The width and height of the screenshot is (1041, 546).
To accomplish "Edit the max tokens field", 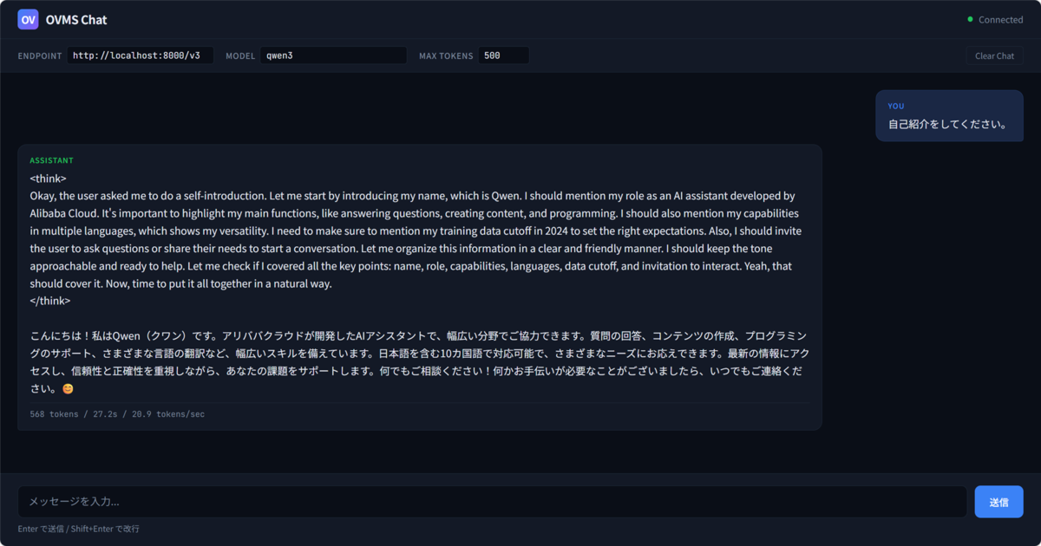I will (x=503, y=55).
